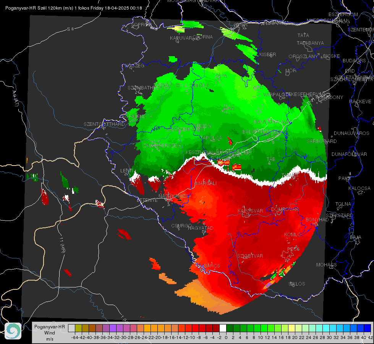Click the DOMBOVAR city label

[x=285, y=209]
